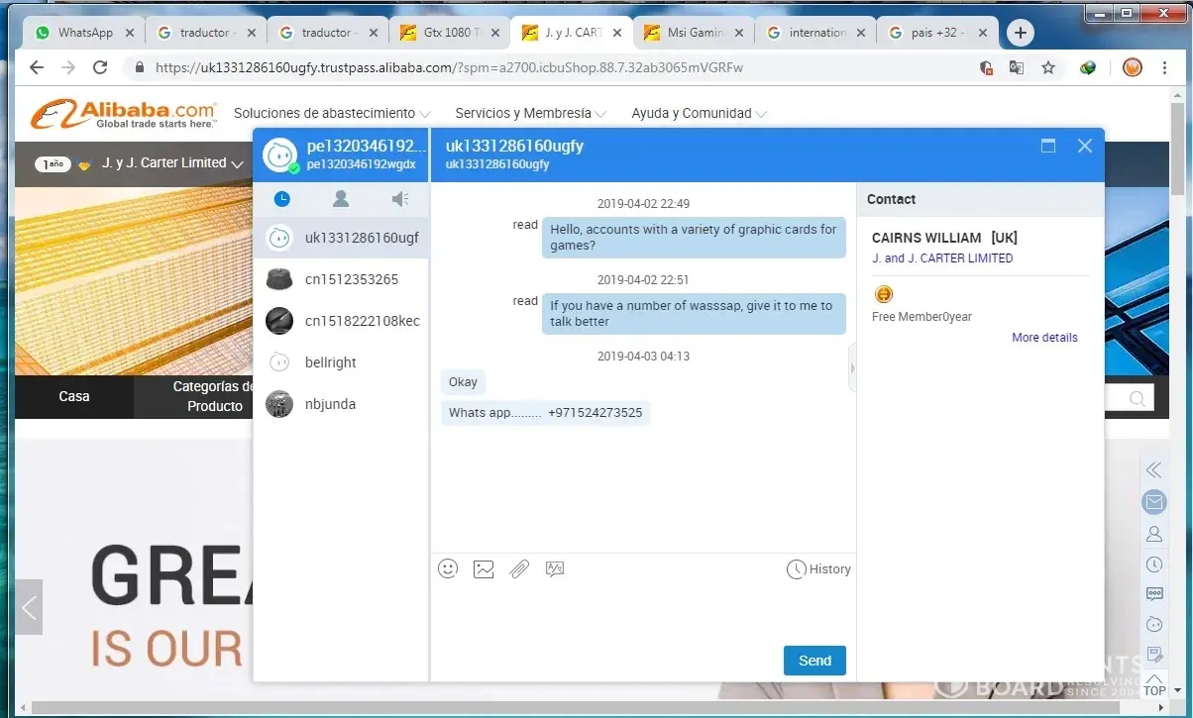The image size is (1193, 718).
Task: Close the chat window with X
Action: click(1085, 146)
